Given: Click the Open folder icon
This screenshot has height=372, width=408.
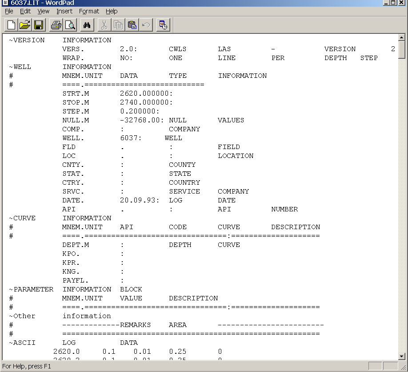Looking at the screenshot, I should coord(25,25).
